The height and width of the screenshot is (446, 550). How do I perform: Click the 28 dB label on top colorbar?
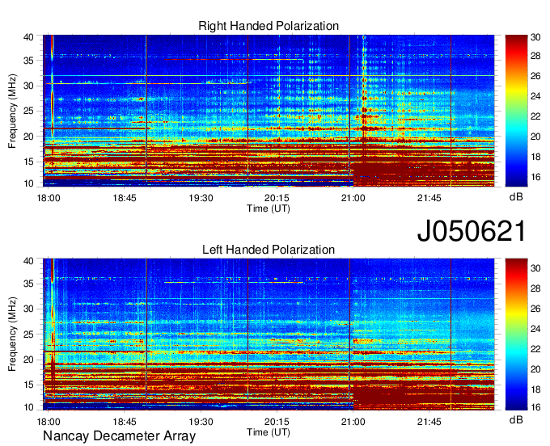click(x=535, y=56)
